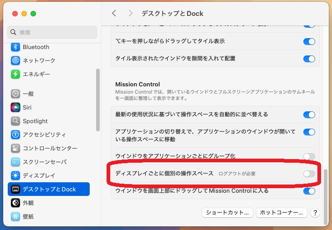Click the ネットワーク globe icon
Screen dimensions: 332x230
(x=15, y=60)
